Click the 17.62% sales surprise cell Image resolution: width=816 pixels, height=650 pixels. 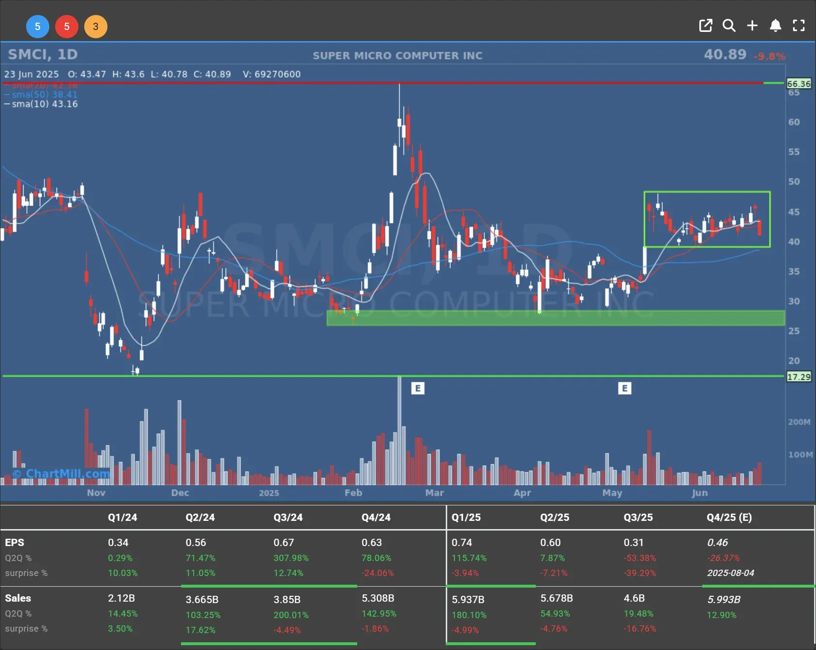click(x=200, y=630)
